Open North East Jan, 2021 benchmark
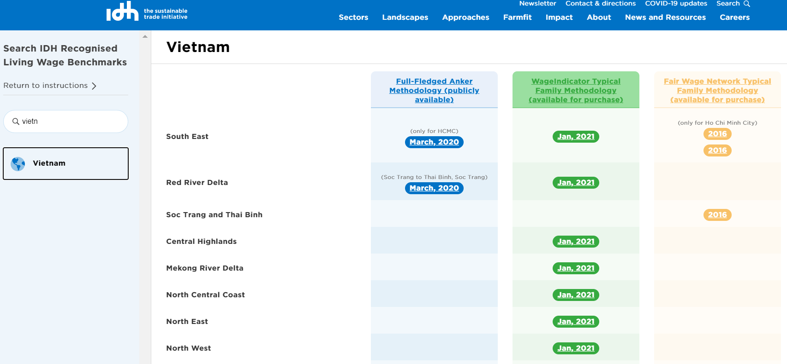 576,322
